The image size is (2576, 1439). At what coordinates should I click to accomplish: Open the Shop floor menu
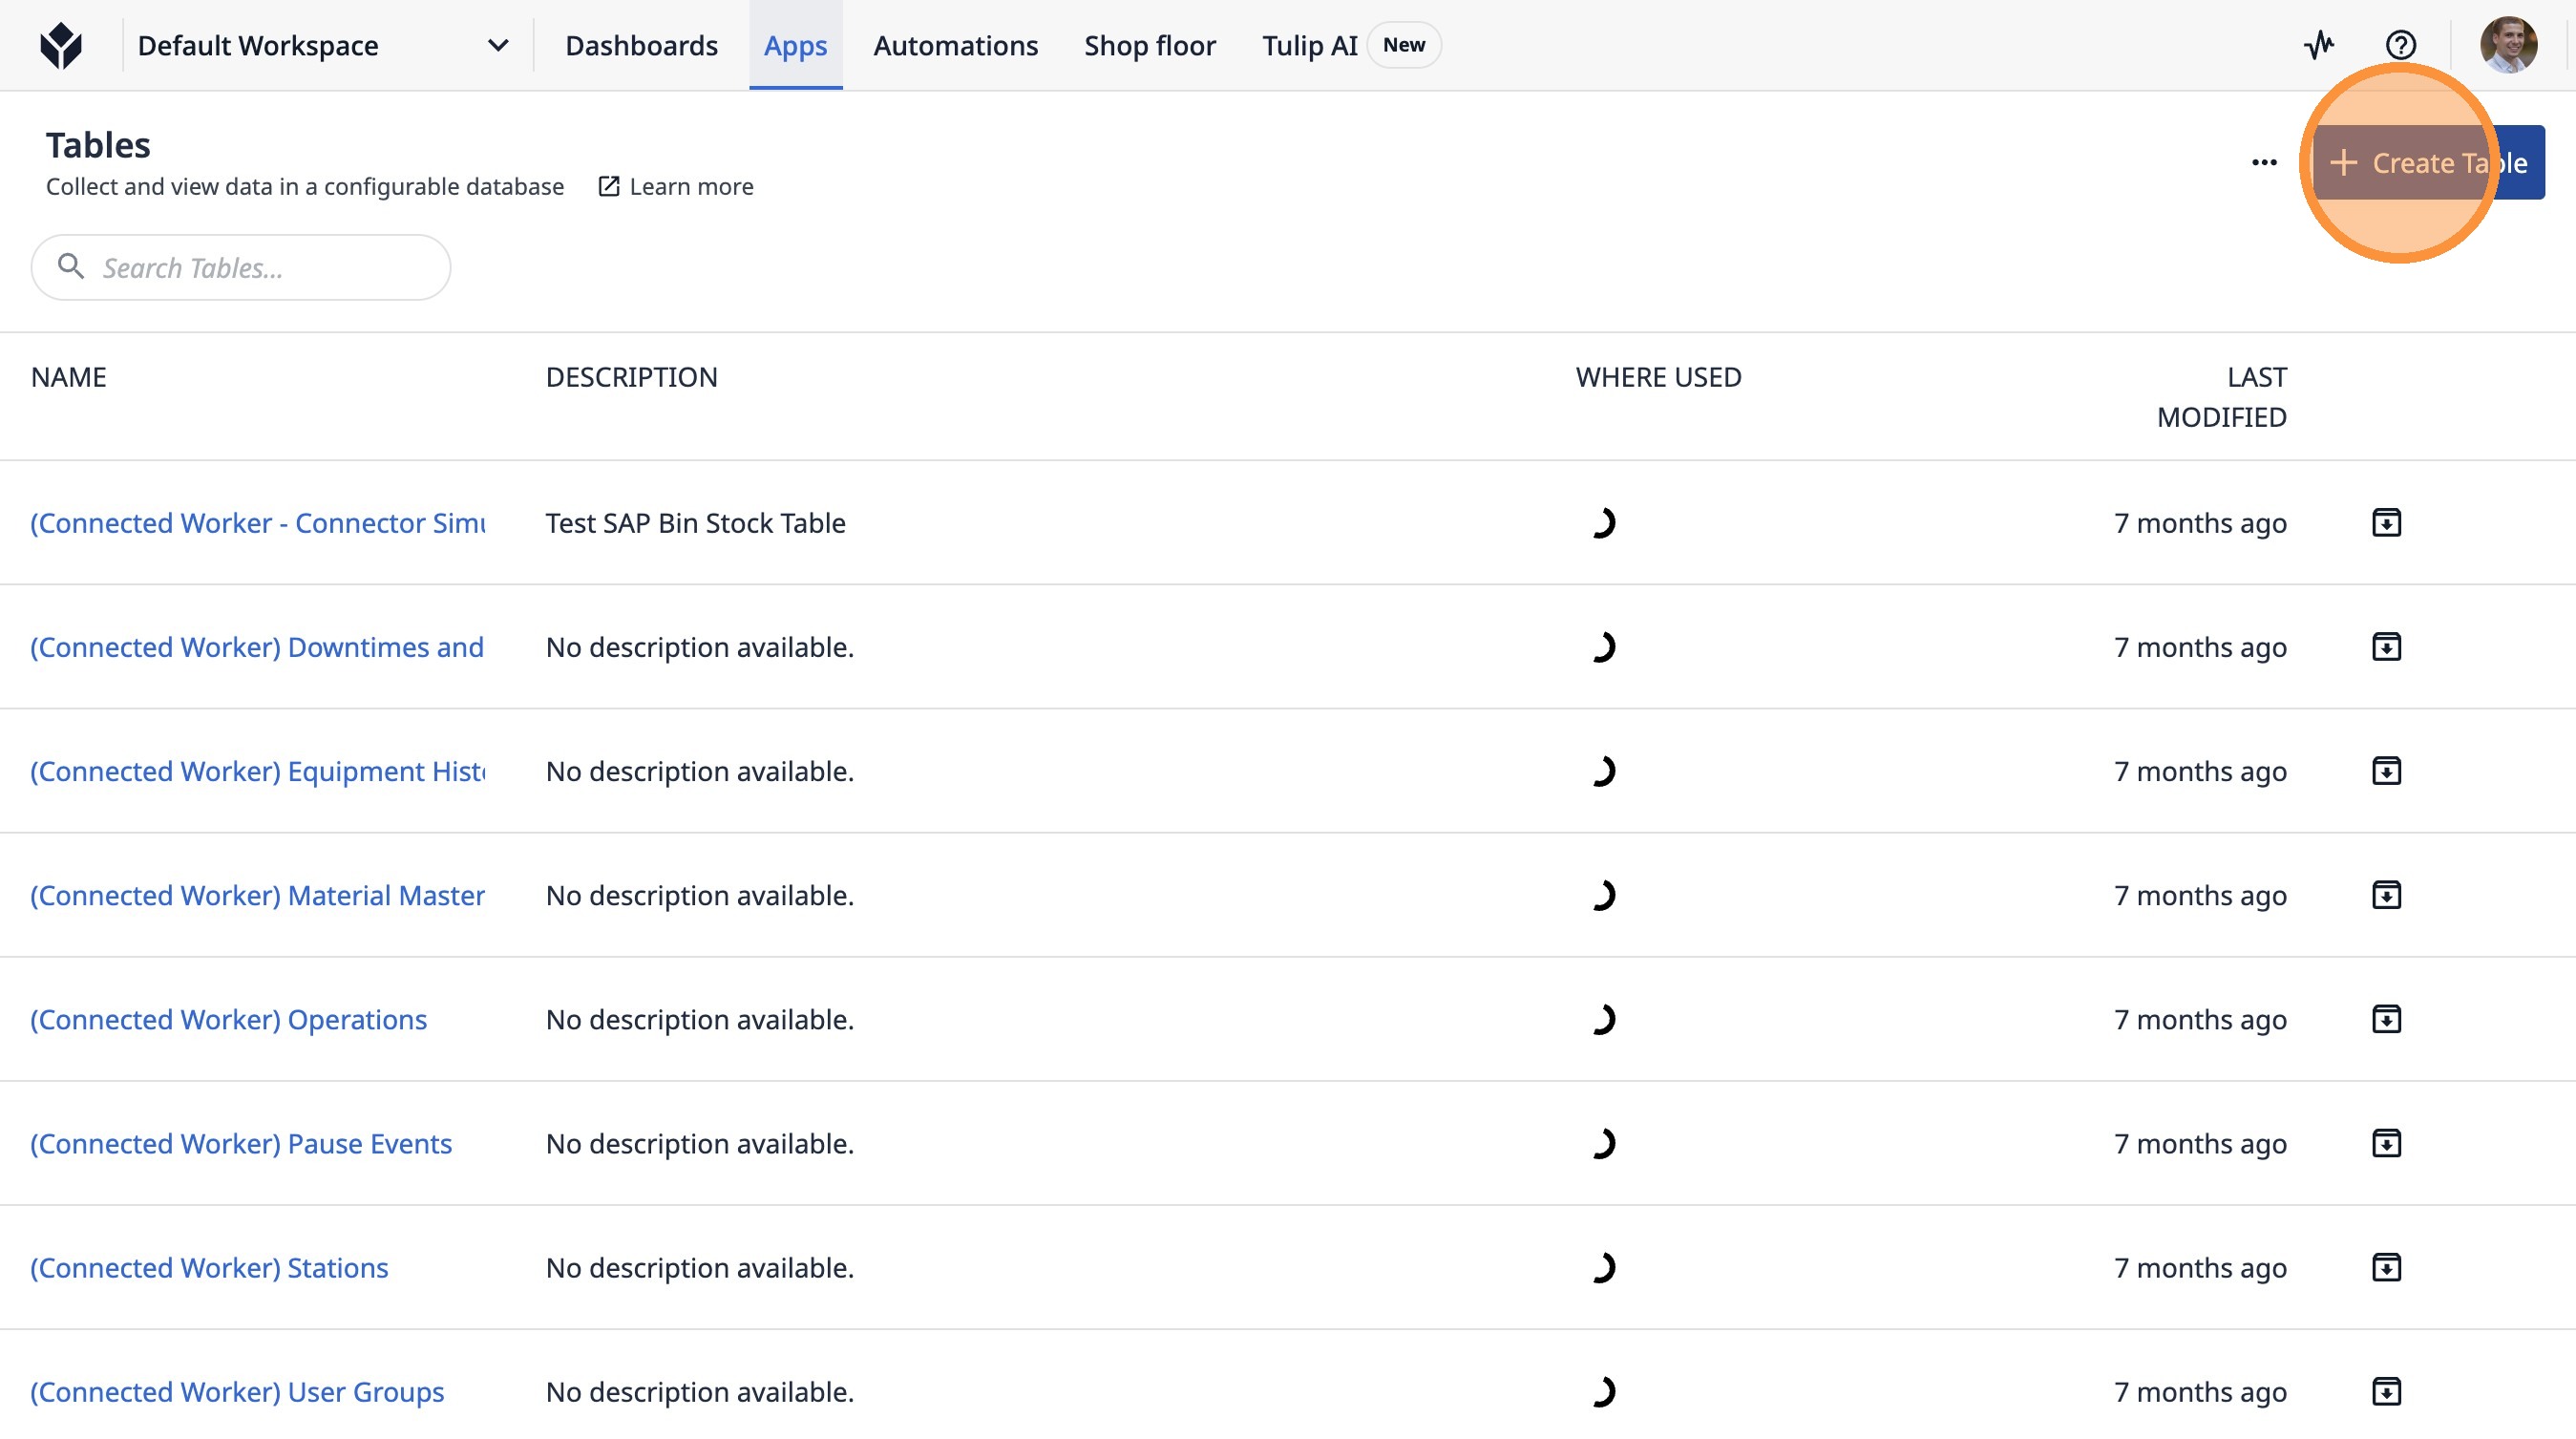coord(1149,45)
